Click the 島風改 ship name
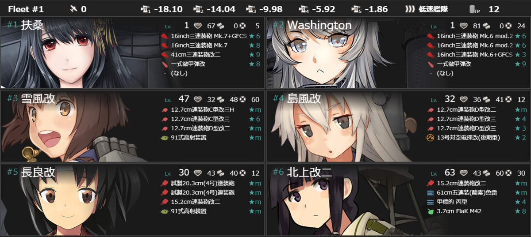 [304, 98]
